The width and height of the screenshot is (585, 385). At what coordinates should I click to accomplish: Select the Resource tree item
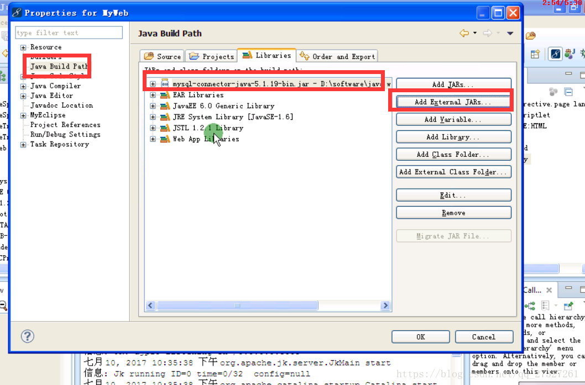pos(46,48)
